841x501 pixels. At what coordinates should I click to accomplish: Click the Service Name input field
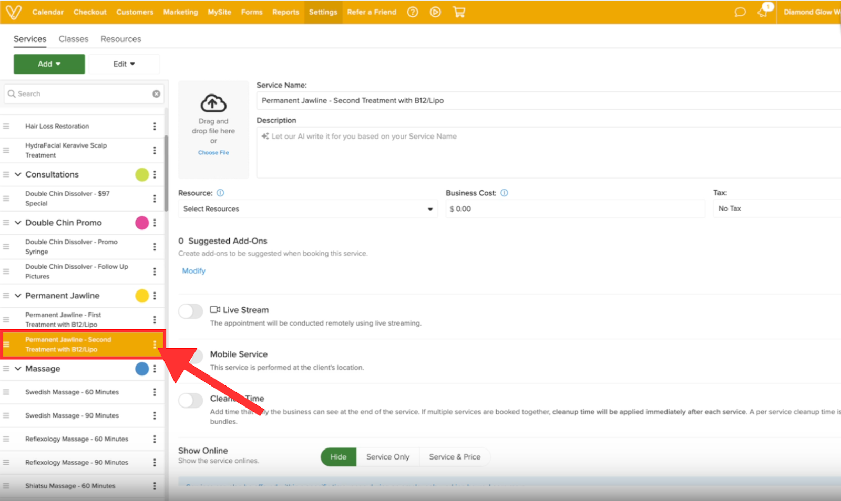(549, 100)
